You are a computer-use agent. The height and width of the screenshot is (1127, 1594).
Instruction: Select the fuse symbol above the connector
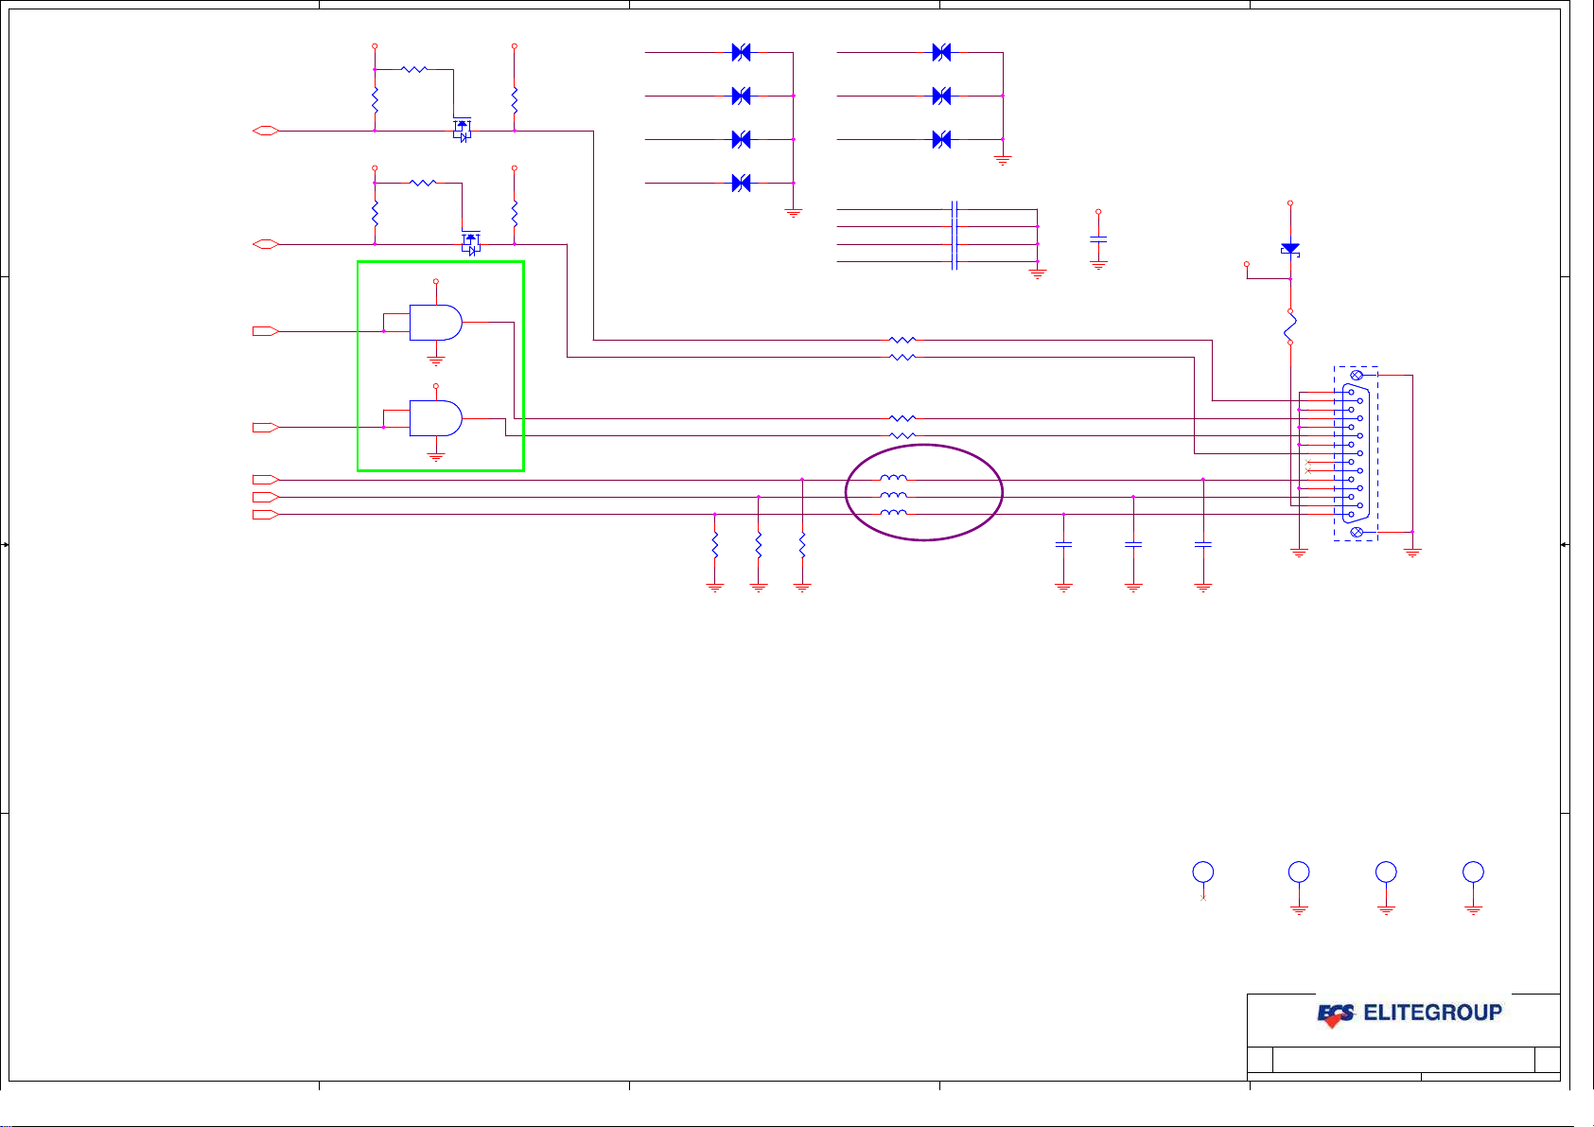pyautogui.click(x=1290, y=327)
